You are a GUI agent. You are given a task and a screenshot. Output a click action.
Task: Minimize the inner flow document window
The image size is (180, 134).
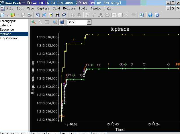coord(169,8)
